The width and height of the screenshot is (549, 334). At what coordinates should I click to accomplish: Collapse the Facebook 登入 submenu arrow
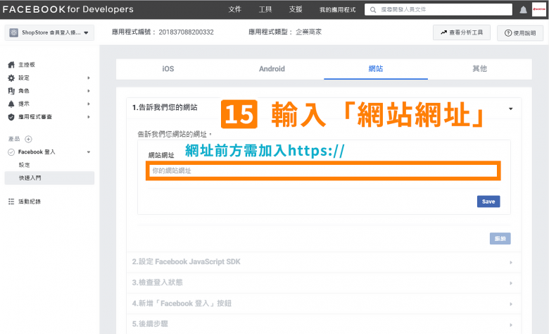(x=89, y=152)
